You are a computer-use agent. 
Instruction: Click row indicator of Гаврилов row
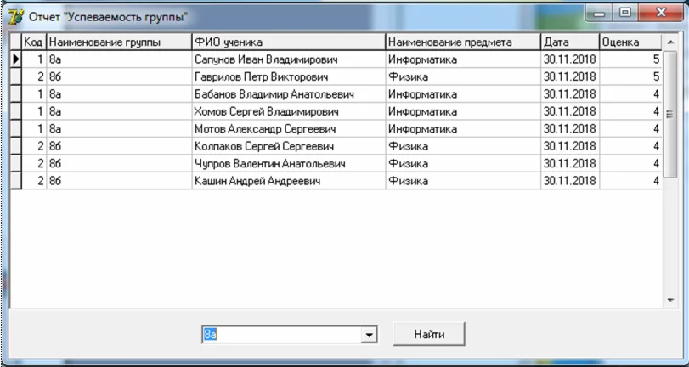pyautogui.click(x=16, y=77)
